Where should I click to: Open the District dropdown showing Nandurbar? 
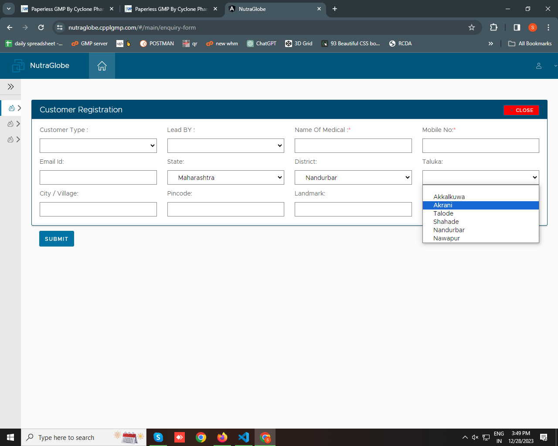click(353, 178)
